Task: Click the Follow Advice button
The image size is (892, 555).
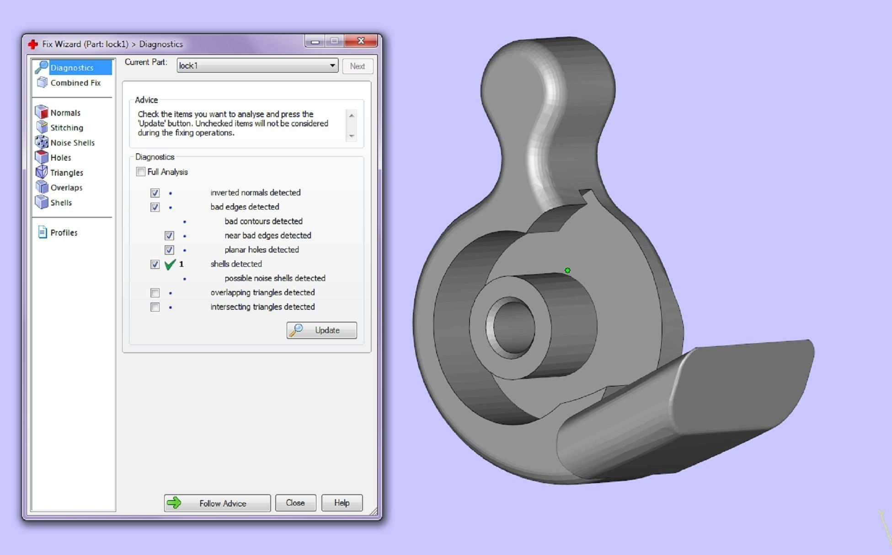Action: (x=217, y=503)
